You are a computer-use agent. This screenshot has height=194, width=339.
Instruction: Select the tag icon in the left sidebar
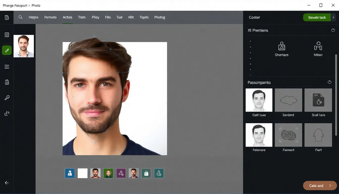[7, 82]
